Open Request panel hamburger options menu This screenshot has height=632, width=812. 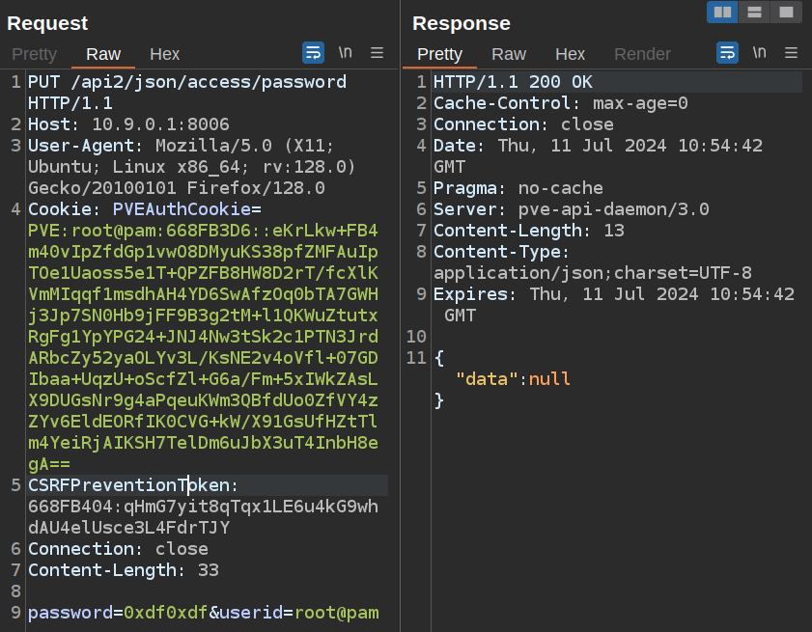pyautogui.click(x=378, y=53)
